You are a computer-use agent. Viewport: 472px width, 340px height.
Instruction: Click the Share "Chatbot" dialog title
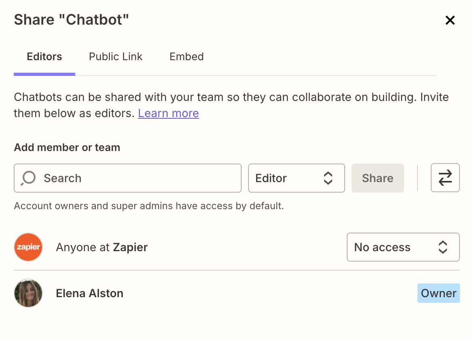[72, 19]
